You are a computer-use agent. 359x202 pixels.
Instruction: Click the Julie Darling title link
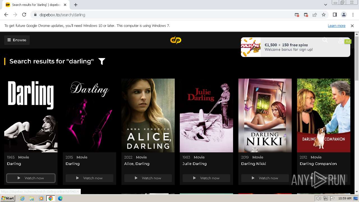point(195,164)
